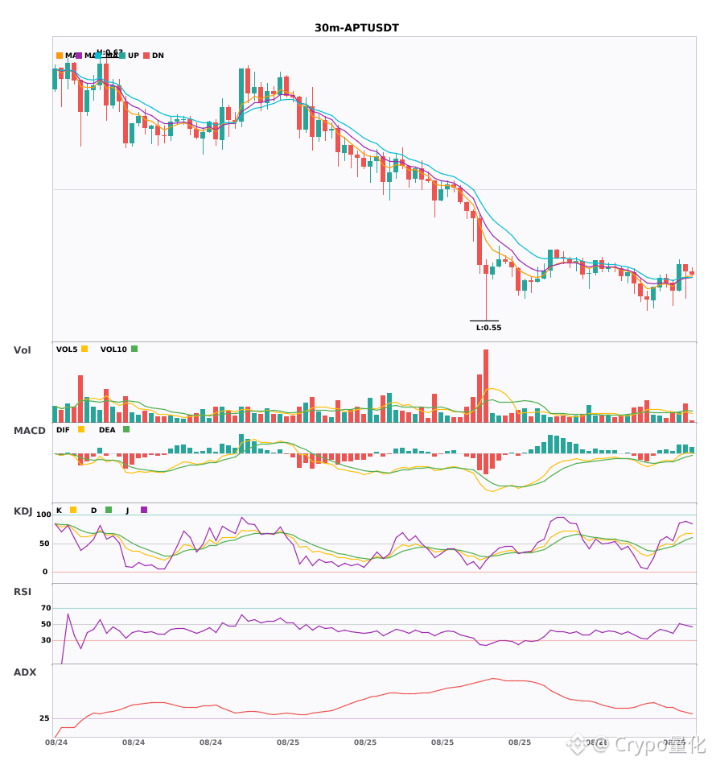Viewport: 712px width, 765px height.
Task: Select the green VOL10 legend swatch
Action: point(134,349)
